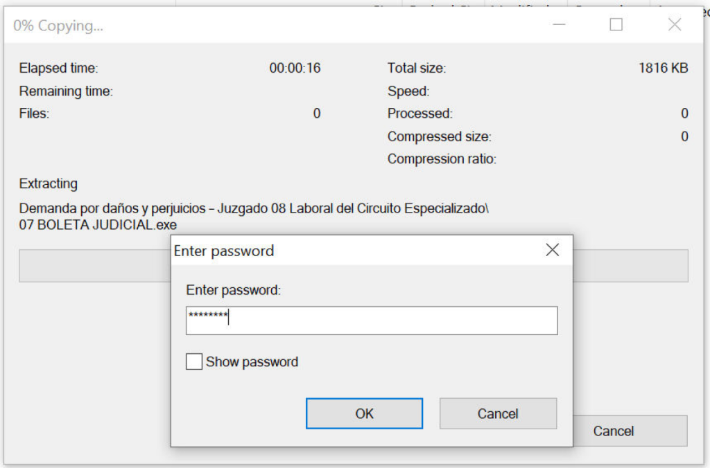
Task: Cancel the Enter password dialog
Action: pos(498,413)
